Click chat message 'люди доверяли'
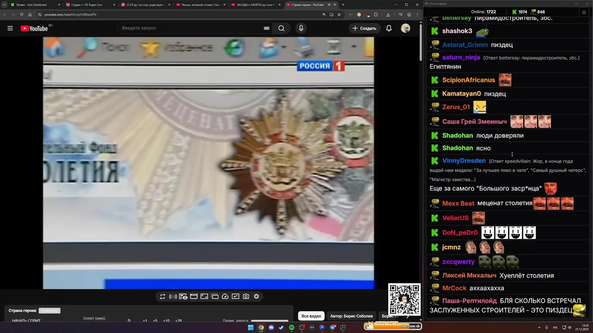This screenshot has height=333, width=593. [x=500, y=136]
